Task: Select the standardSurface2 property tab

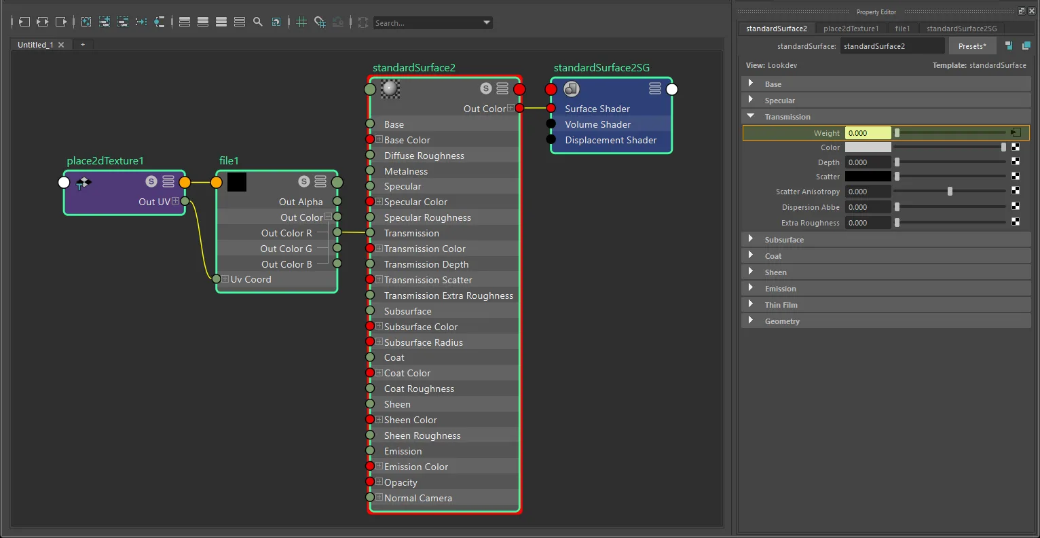Action: tap(777, 29)
